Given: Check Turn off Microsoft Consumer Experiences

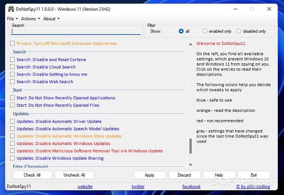Looking at the screenshot, I should [x=12, y=43].
